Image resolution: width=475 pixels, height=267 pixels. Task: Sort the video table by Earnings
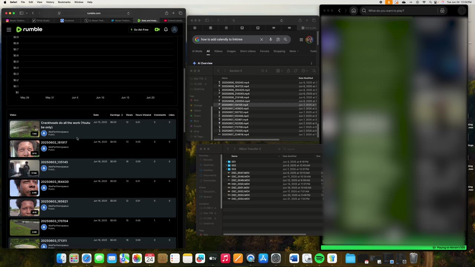[116, 115]
